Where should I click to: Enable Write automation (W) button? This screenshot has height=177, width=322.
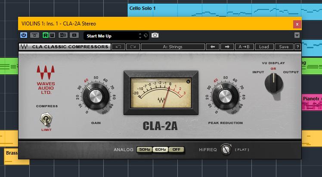[52, 35]
